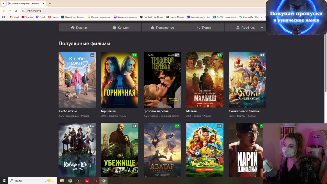Click the США country under Горничная
The image size is (327, 184).
(123, 116)
